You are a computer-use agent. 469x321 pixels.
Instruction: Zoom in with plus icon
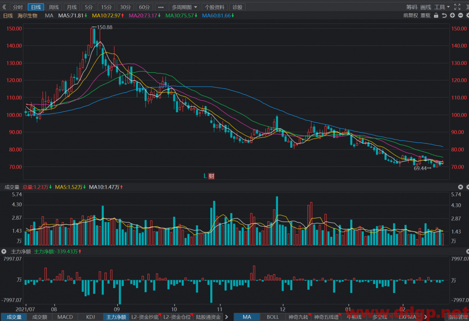[452, 15]
